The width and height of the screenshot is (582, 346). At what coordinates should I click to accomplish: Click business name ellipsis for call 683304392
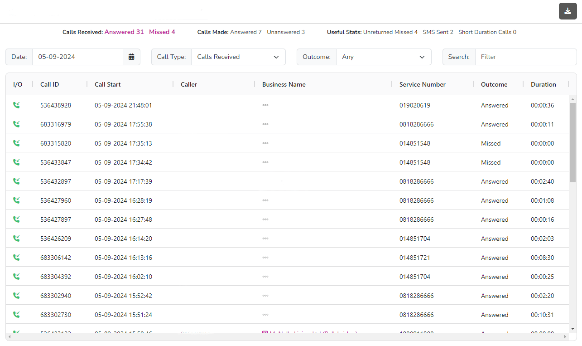[265, 277]
